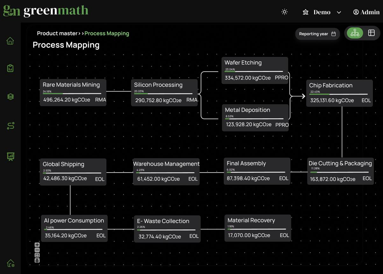Toggle the canvas lock button
The image size is (383, 274).
pos(37,260)
